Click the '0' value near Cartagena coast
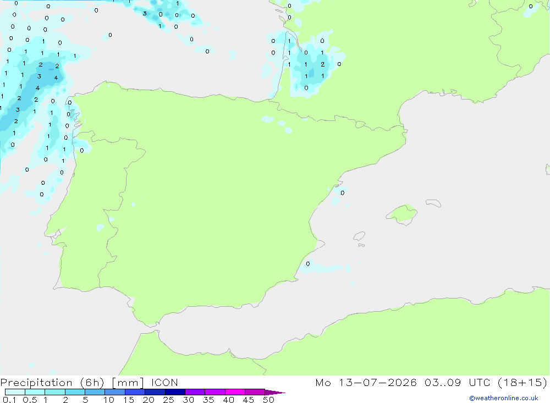Viewport: 550px width, 403px height. coord(307,264)
